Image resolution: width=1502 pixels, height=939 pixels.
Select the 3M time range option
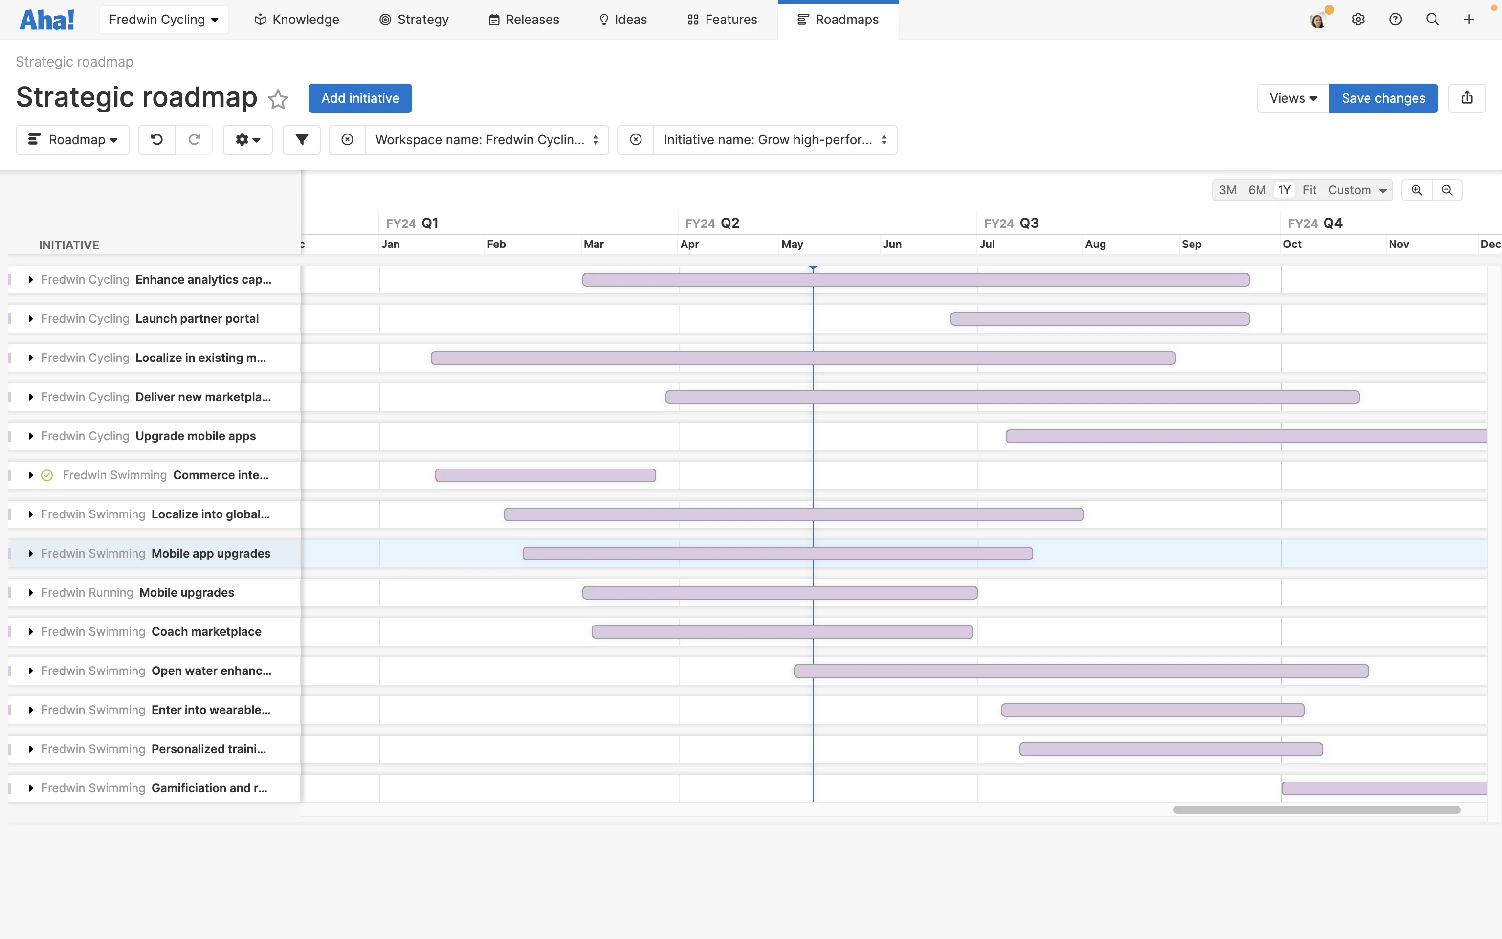pos(1227,190)
